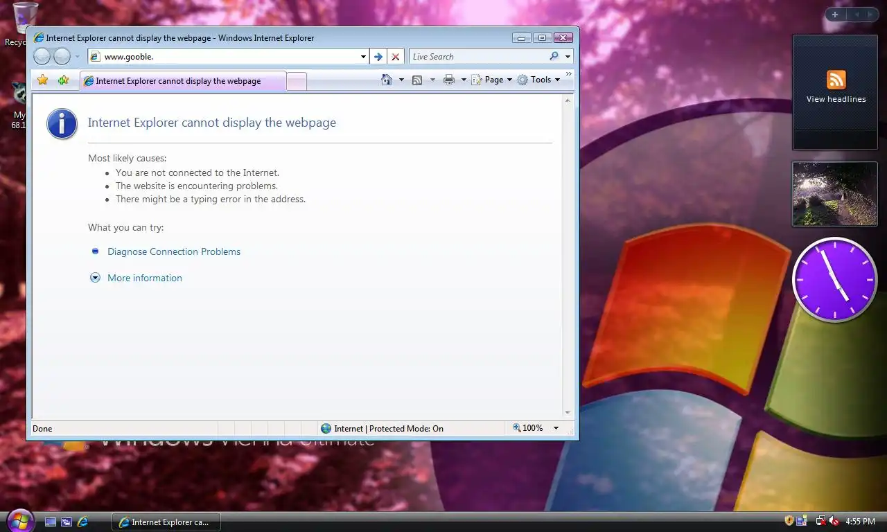Click 'You are not connected to the Internet.'

tap(197, 172)
